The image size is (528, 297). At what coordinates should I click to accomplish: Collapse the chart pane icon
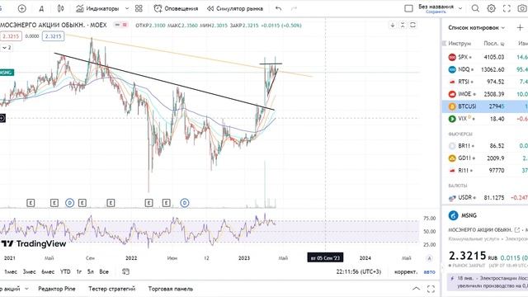pos(403,25)
